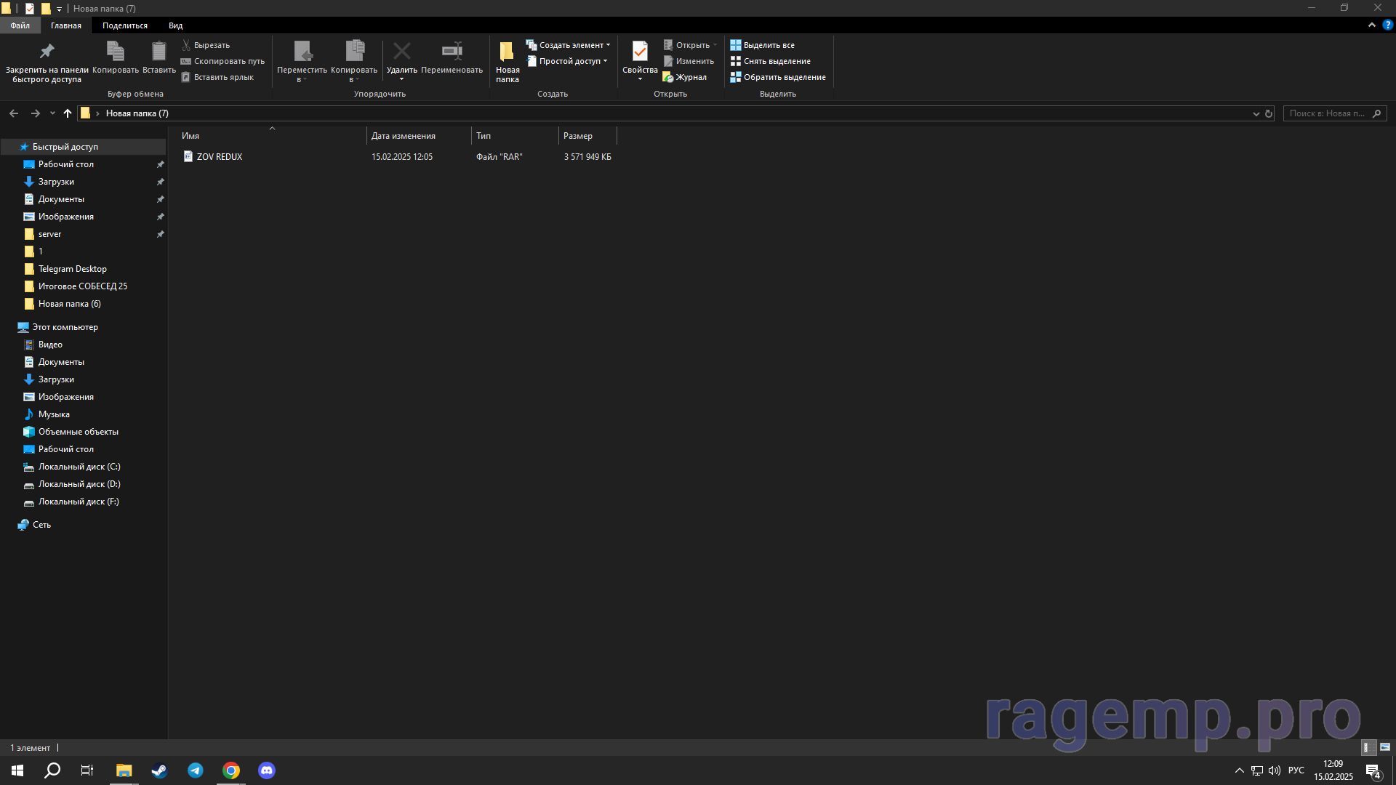Click the Delete icon in ribbon

click(401, 52)
